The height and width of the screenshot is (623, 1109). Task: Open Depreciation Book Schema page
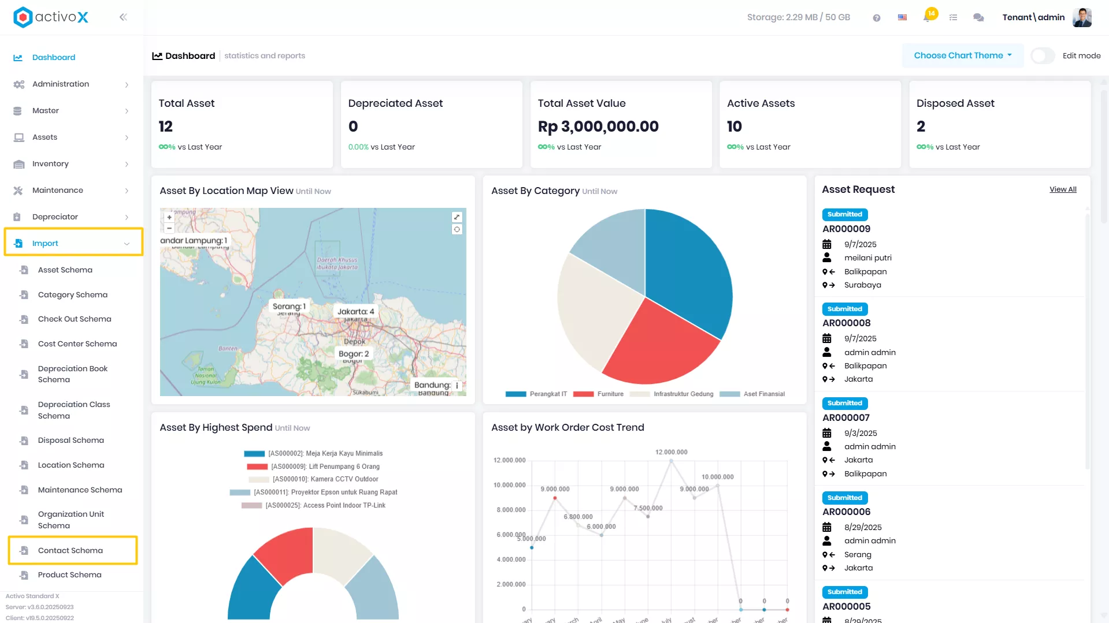click(73, 374)
